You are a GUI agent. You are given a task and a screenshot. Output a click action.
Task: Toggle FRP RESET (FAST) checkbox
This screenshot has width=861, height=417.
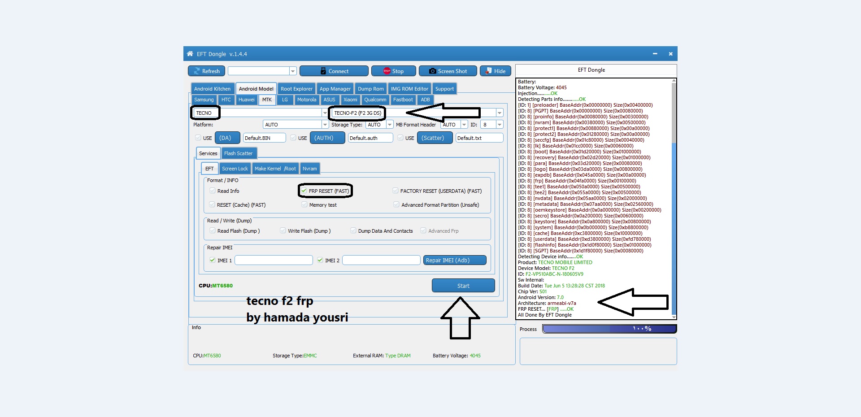pos(304,191)
